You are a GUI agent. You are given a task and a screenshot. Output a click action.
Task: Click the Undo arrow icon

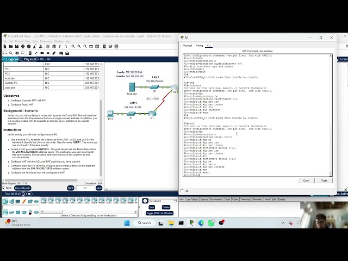[60, 46]
